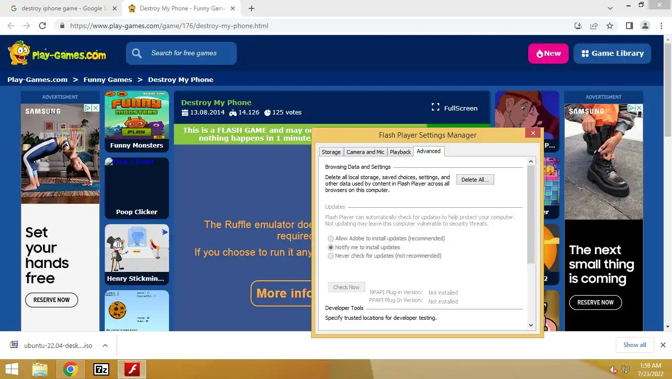Viewport: 672px width, 379px height.
Task: Click the padlock site info icon
Action: (x=62, y=26)
